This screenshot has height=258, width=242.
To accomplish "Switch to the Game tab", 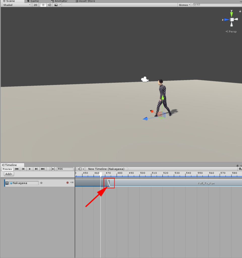I will [32, 1].
